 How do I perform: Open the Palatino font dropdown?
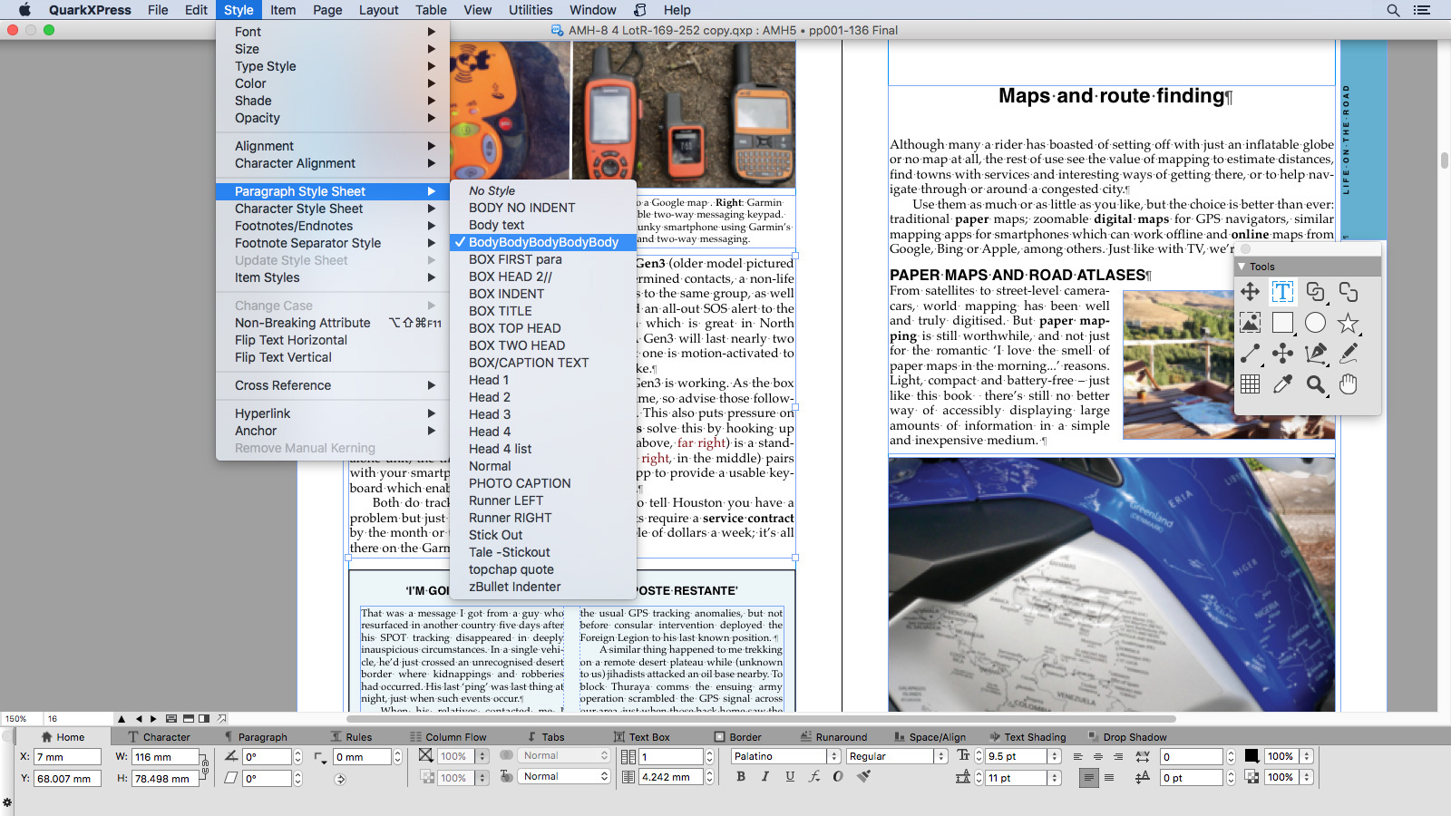click(785, 756)
